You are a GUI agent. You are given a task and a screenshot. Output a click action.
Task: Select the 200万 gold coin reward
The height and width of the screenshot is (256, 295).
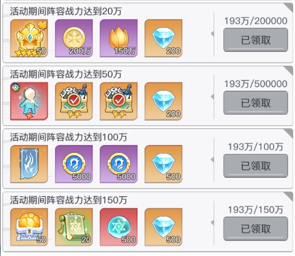74,38
